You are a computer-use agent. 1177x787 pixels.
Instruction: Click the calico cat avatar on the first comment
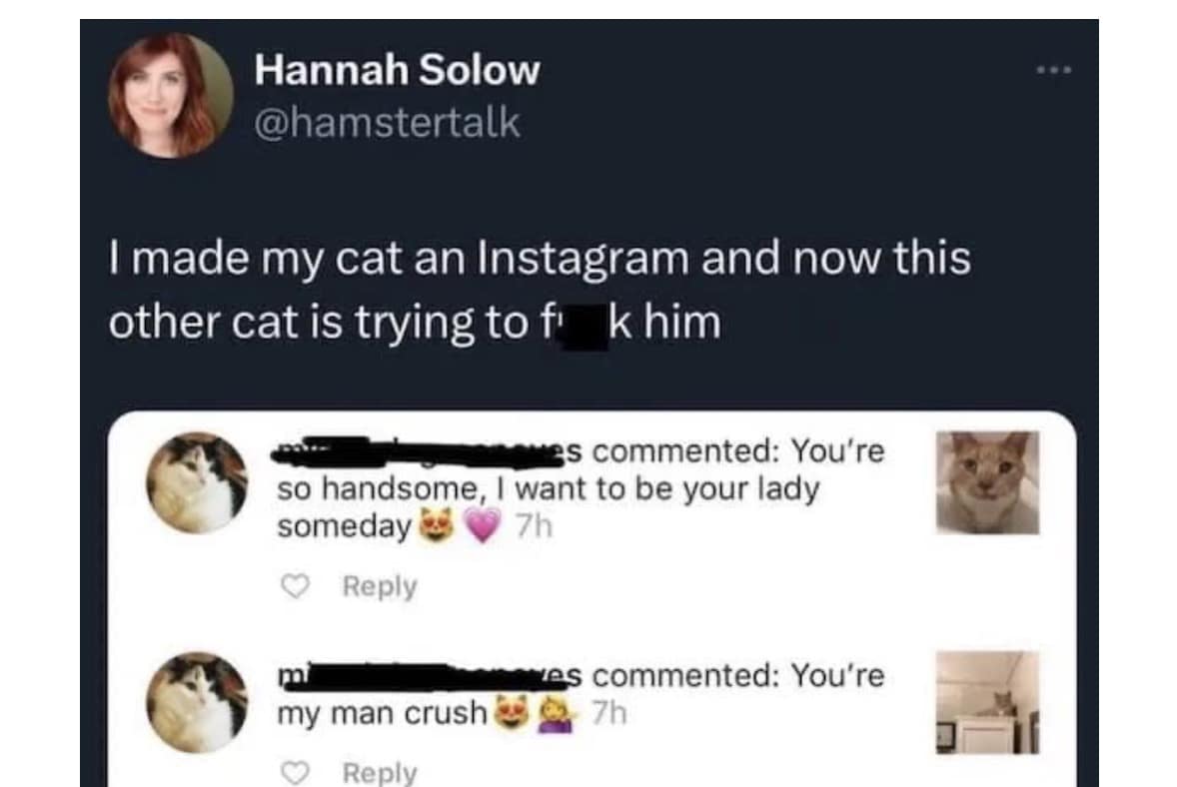(197, 482)
